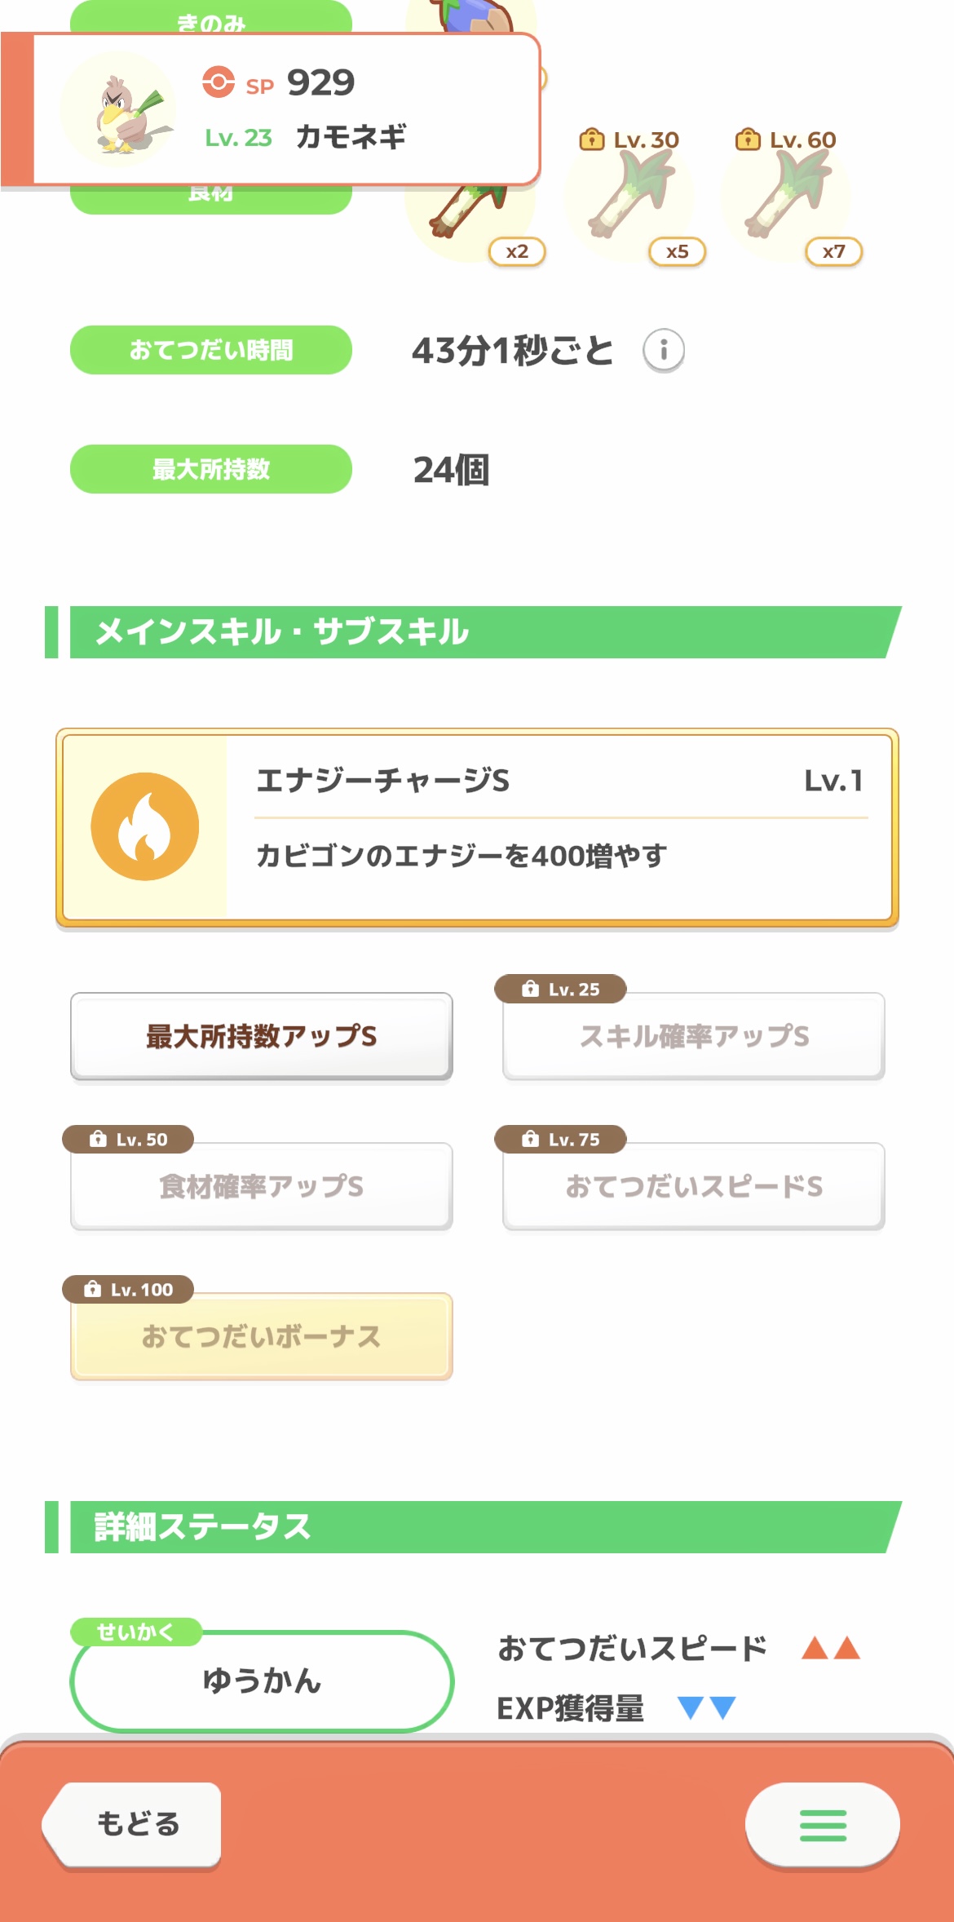
Task: Tap the Farfetch'd portrait in the header
Action: click(x=118, y=109)
